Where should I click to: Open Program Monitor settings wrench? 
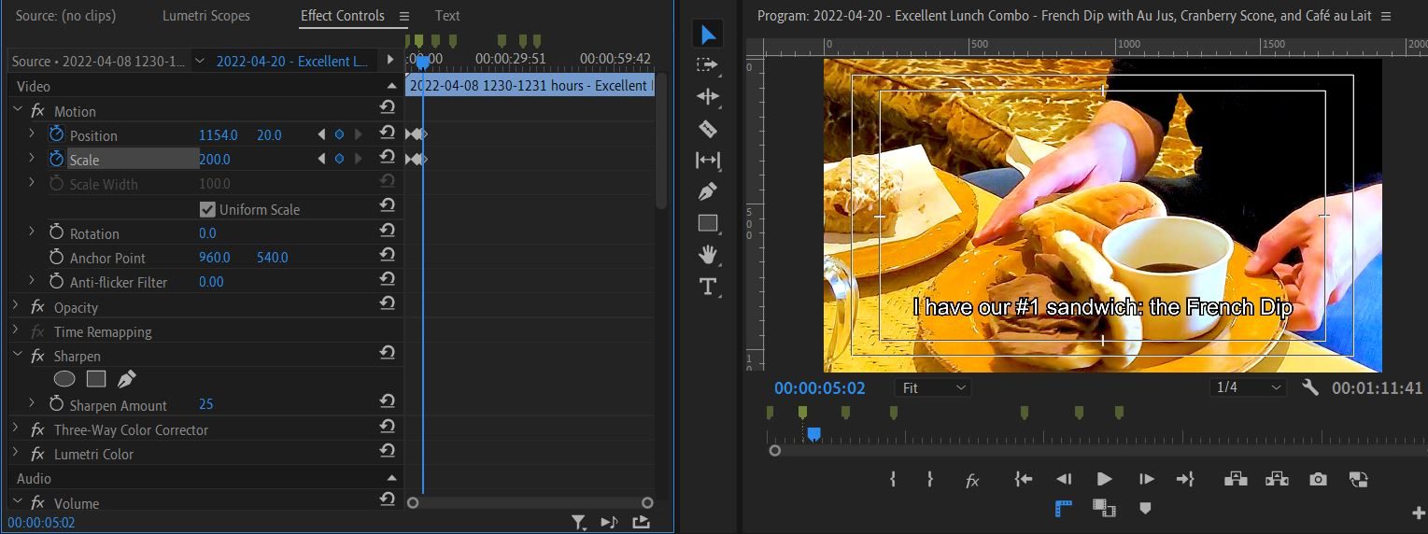point(1309,386)
